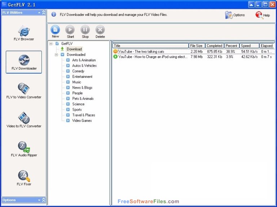Open the FLV Fixer tool
277x207 pixels.
pyautogui.click(x=24, y=178)
